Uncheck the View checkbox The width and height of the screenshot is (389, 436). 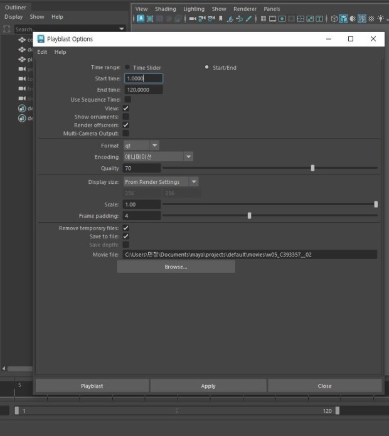(x=125, y=108)
